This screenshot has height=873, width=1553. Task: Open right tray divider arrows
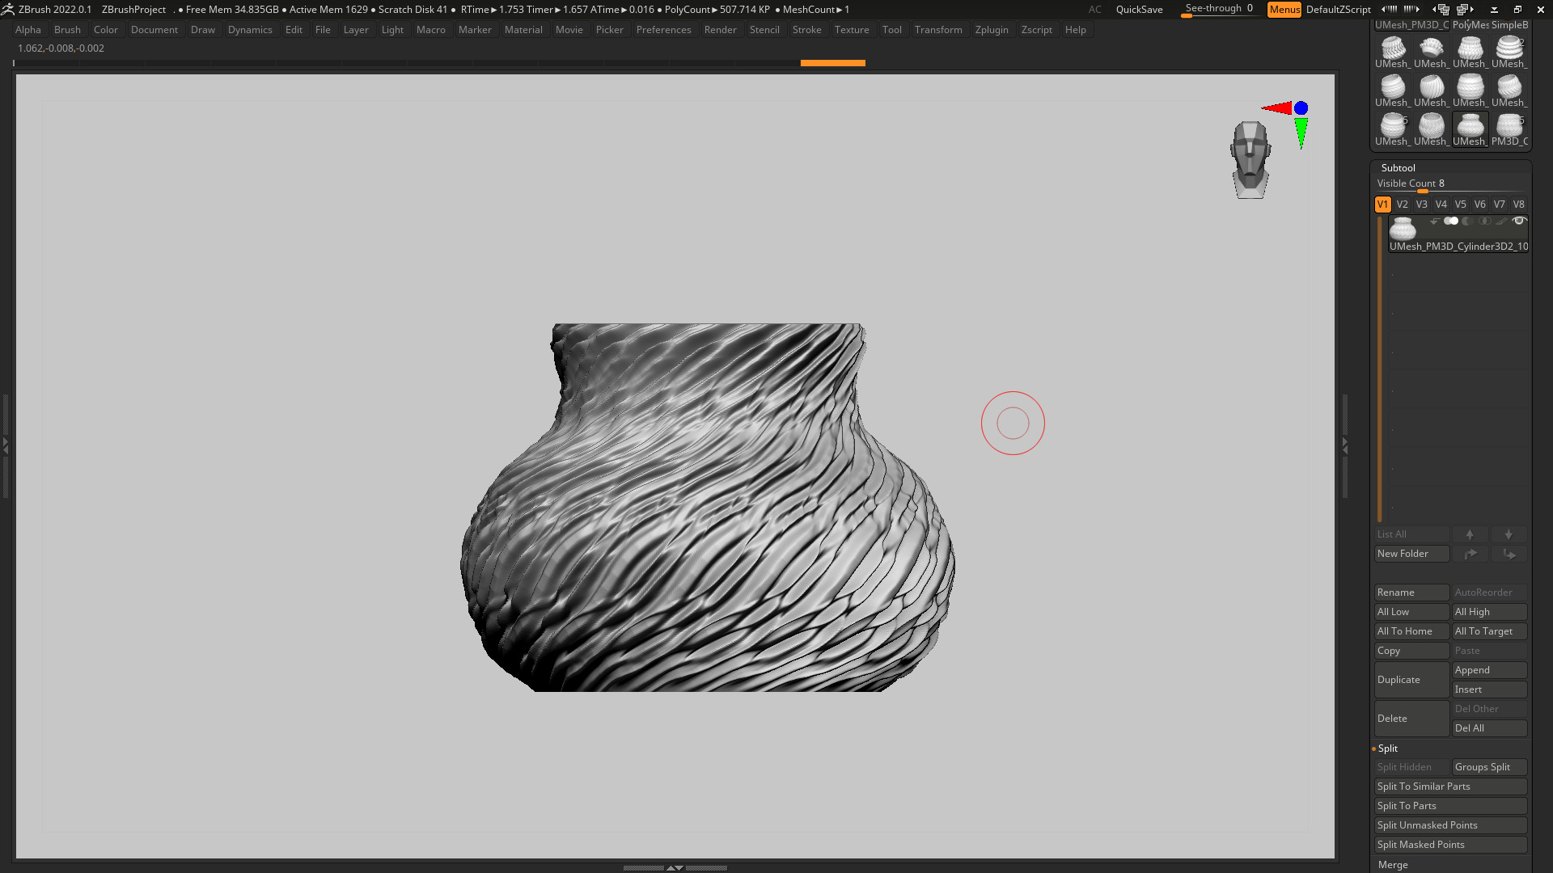(1345, 445)
